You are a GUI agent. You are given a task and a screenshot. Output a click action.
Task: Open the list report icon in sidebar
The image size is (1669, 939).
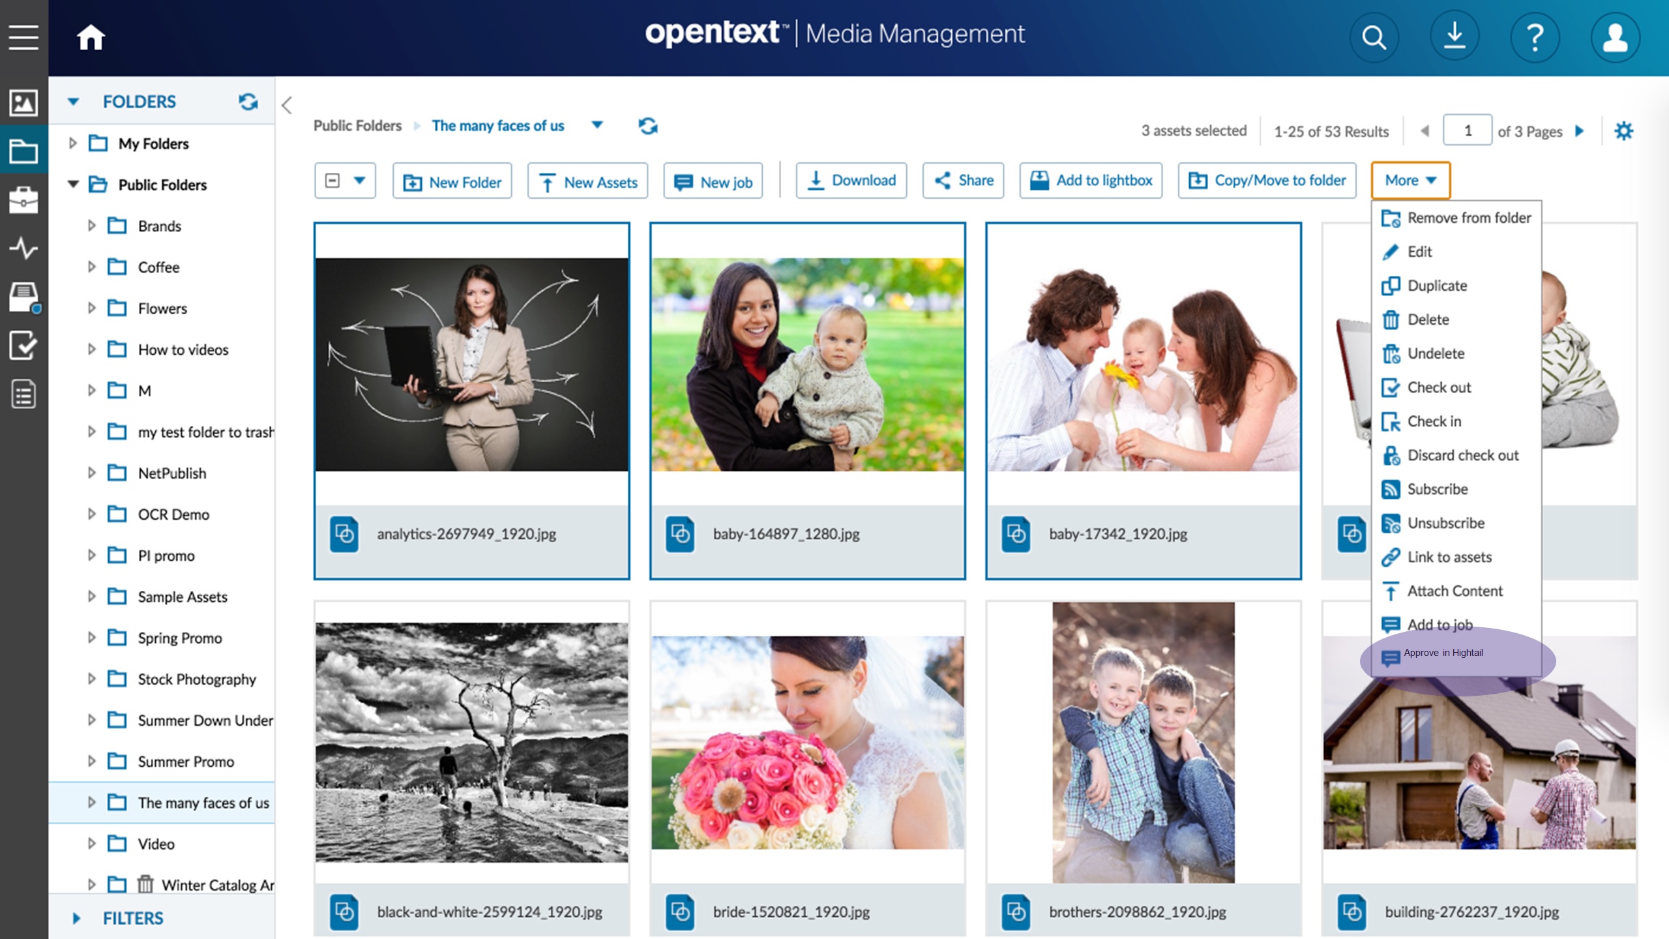pyautogui.click(x=23, y=395)
